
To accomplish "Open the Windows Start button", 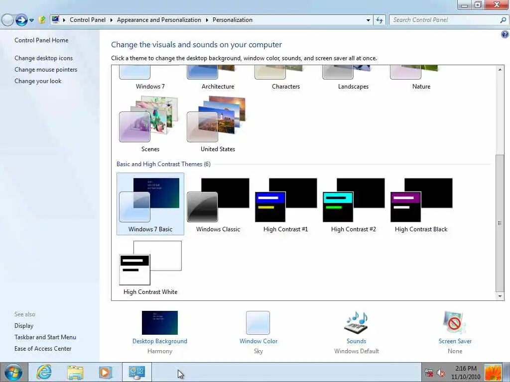I will pos(13,372).
